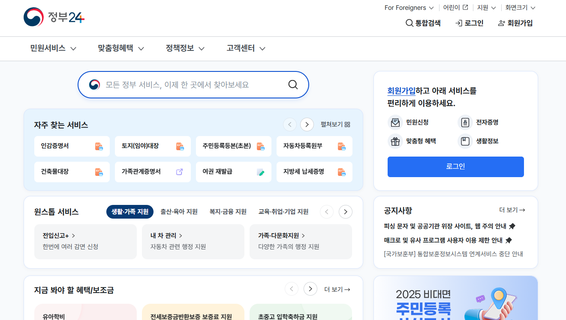Click 여권 재발급 edit pencil icon
566x320 pixels.
[261, 172]
